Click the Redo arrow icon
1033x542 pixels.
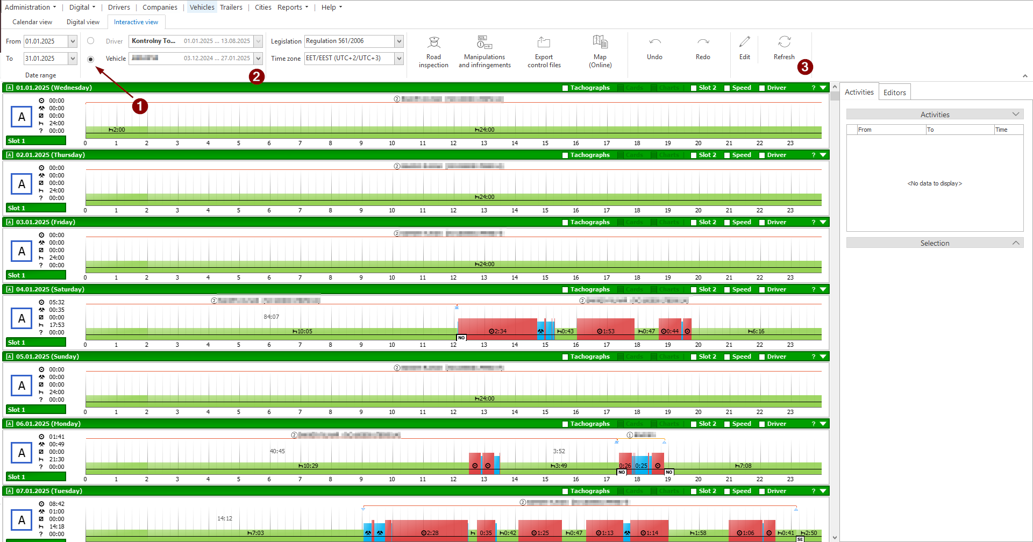[703, 42]
